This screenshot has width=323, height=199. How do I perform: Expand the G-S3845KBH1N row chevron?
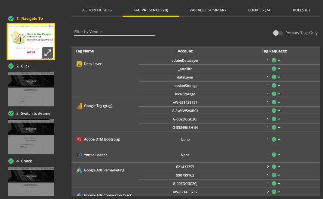pos(279,128)
